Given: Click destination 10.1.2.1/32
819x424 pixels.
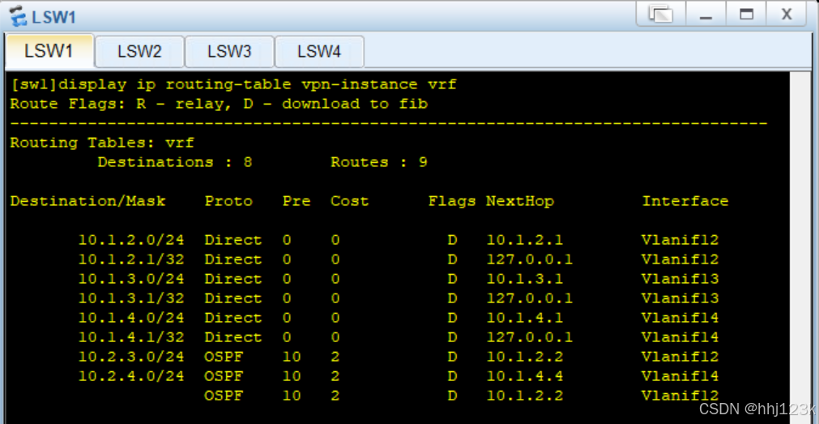Looking at the screenshot, I should [131, 259].
